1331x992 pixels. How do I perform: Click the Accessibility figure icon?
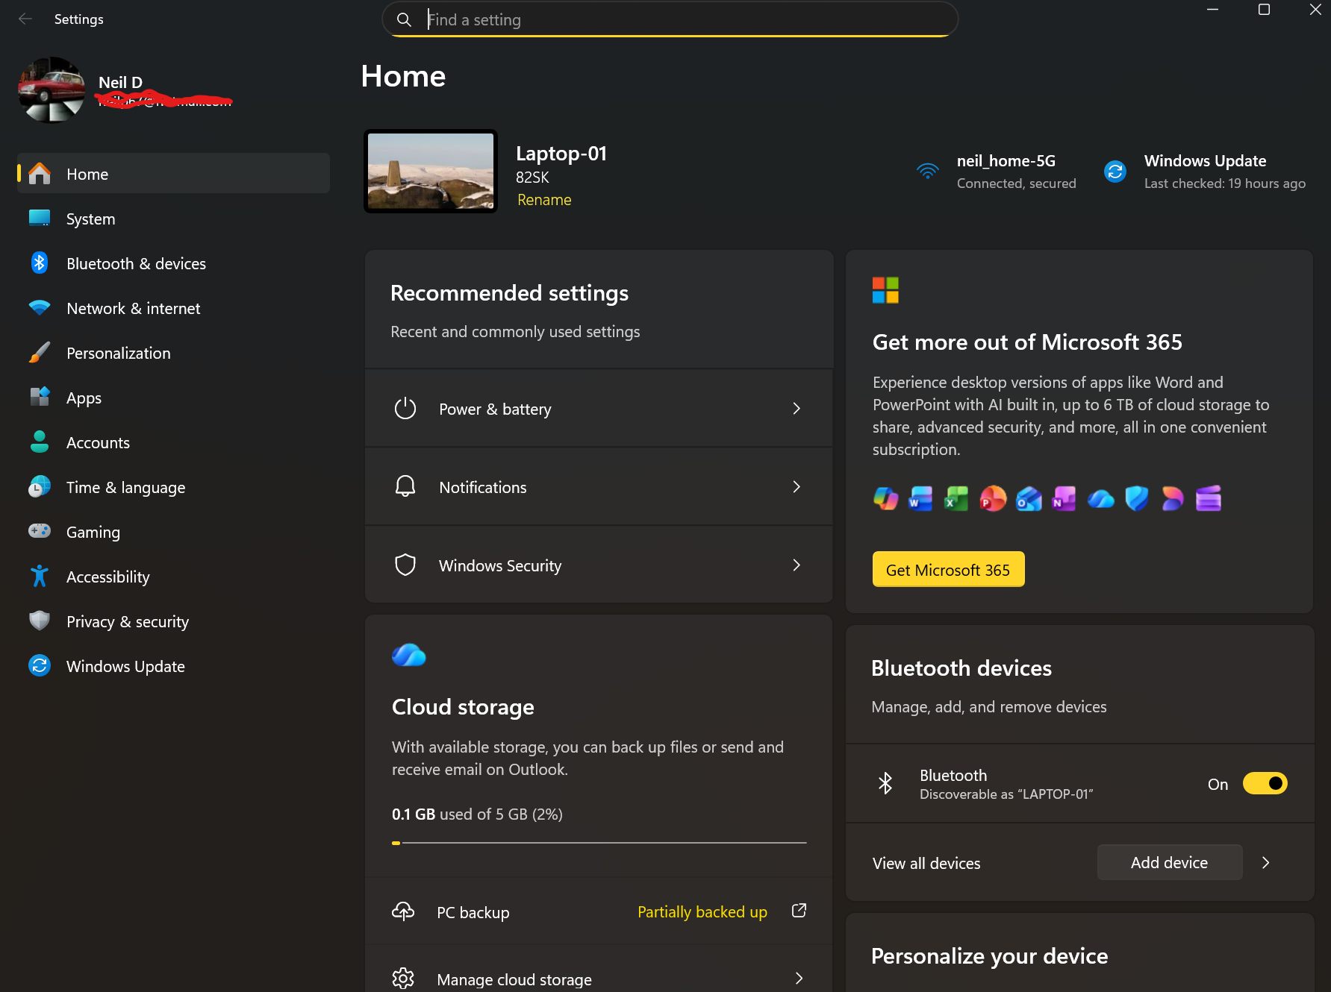40,577
